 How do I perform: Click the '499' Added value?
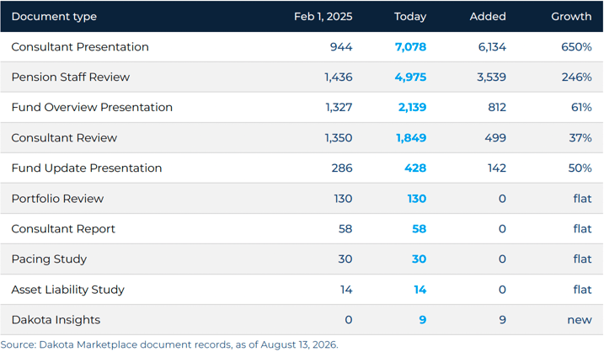(495, 138)
